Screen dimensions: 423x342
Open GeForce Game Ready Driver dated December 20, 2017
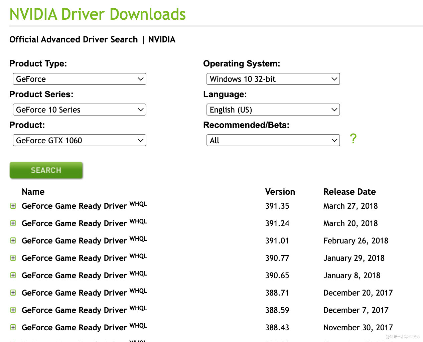point(84,292)
